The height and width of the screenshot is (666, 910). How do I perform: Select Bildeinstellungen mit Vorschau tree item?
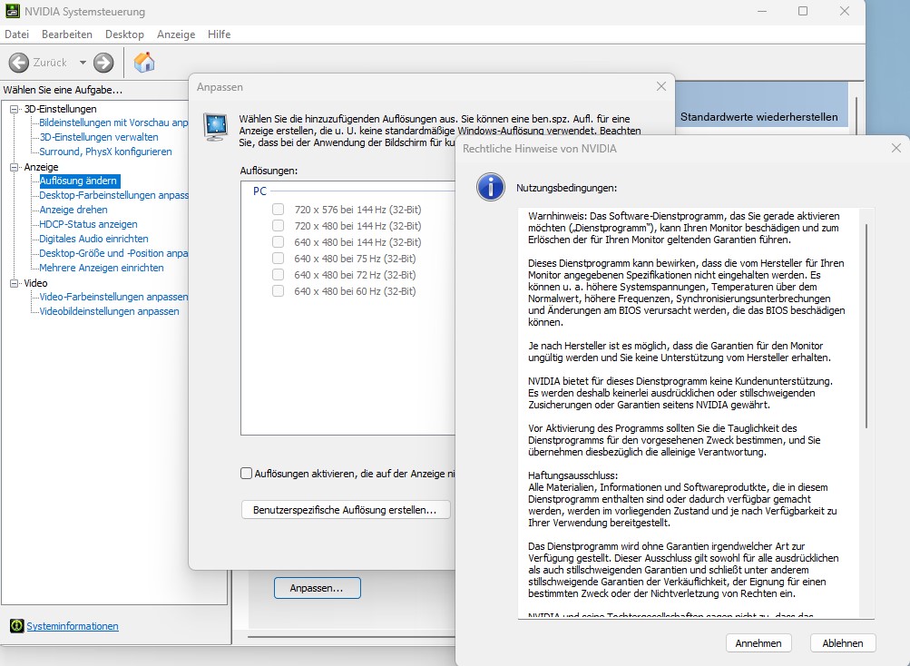tap(113, 122)
